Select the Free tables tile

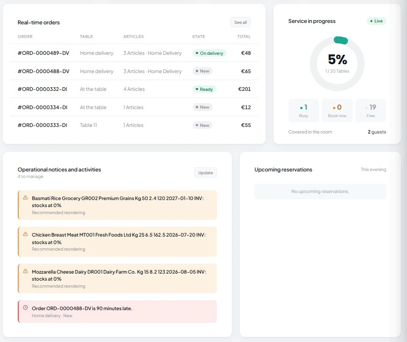click(x=370, y=111)
